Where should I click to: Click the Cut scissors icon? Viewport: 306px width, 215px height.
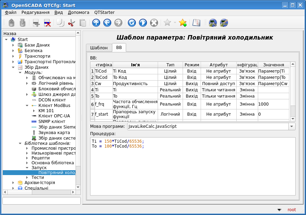[71, 23]
